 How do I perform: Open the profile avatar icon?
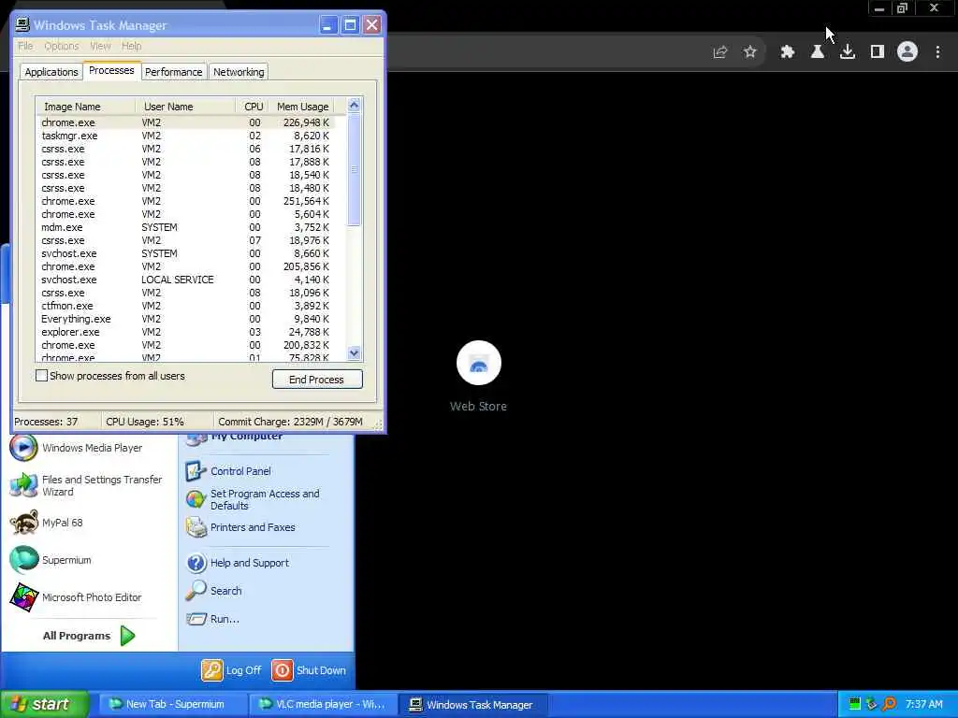tap(907, 51)
